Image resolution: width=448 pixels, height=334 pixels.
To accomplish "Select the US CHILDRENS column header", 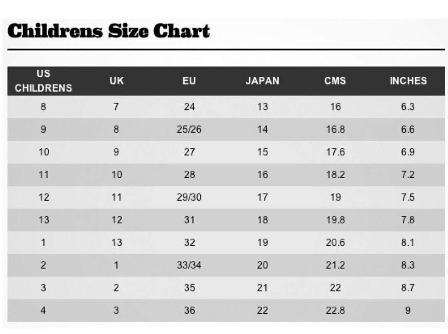I will click(x=44, y=81).
